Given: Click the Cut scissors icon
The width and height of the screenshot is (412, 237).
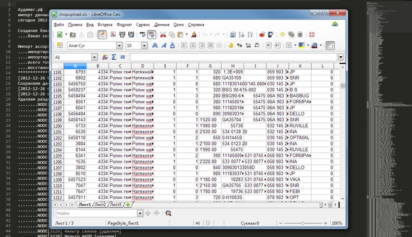Looking at the screenshot, I should (x=163, y=35).
